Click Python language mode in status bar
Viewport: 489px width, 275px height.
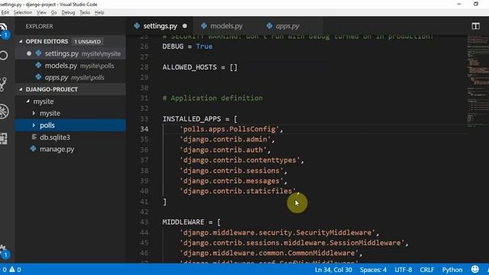(452, 270)
